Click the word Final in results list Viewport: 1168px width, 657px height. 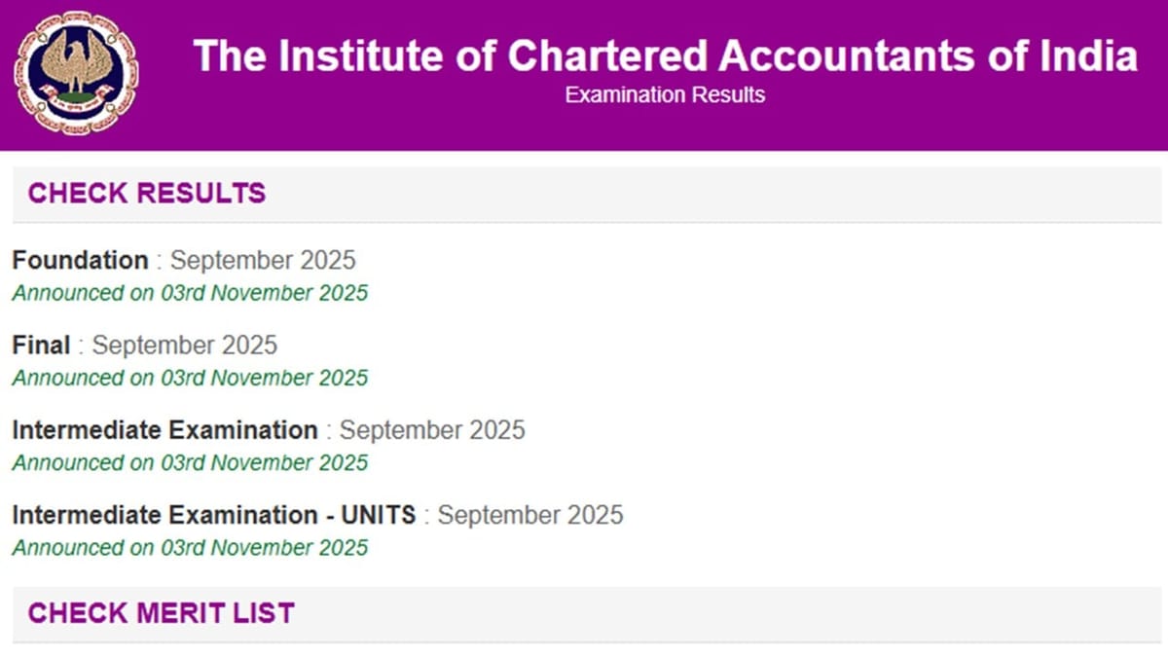click(40, 345)
